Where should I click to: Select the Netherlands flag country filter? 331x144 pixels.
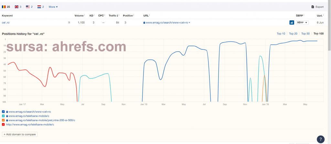(41, 6)
